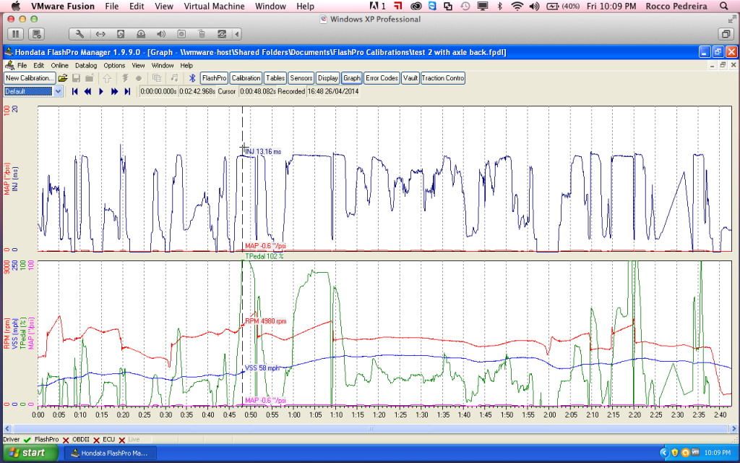The width and height of the screenshot is (740, 463).
Task: Click the Wi-Fi icon in Mac menu bar
Action: (517, 6)
